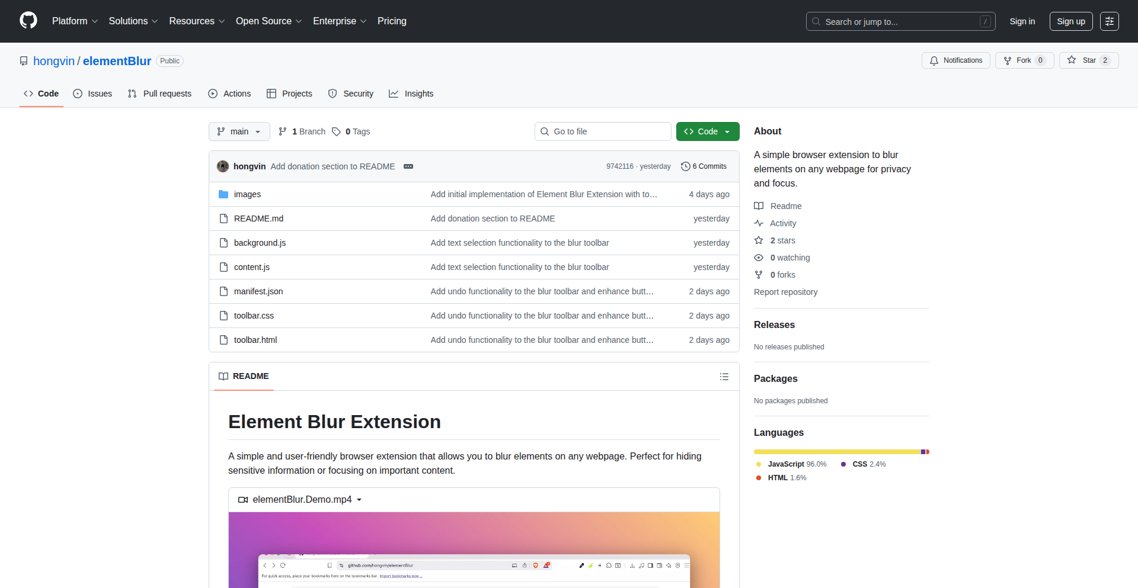Image resolution: width=1138 pixels, height=588 pixels.
Task: Click the Notifications bell button
Action: click(x=955, y=60)
